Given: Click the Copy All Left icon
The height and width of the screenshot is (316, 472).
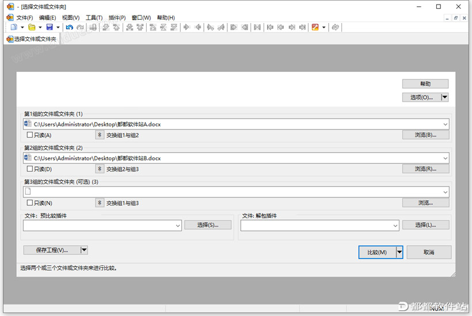Looking at the screenshot, I should click(245, 28).
